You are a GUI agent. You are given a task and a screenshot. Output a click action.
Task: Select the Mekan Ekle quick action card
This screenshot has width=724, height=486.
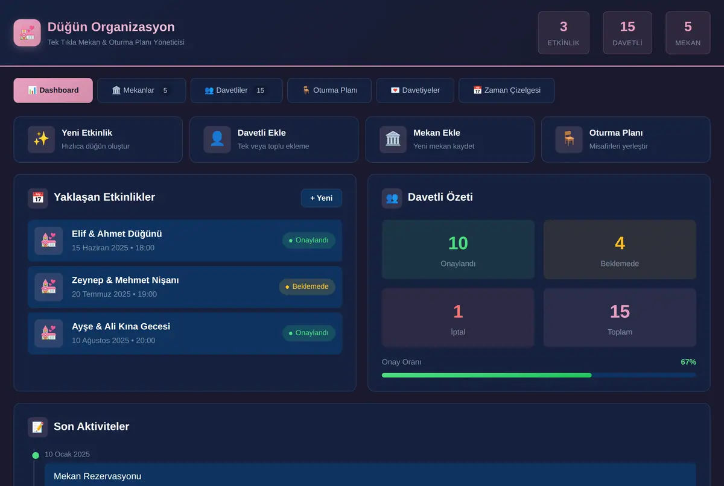pyautogui.click(x=450, y=139)
